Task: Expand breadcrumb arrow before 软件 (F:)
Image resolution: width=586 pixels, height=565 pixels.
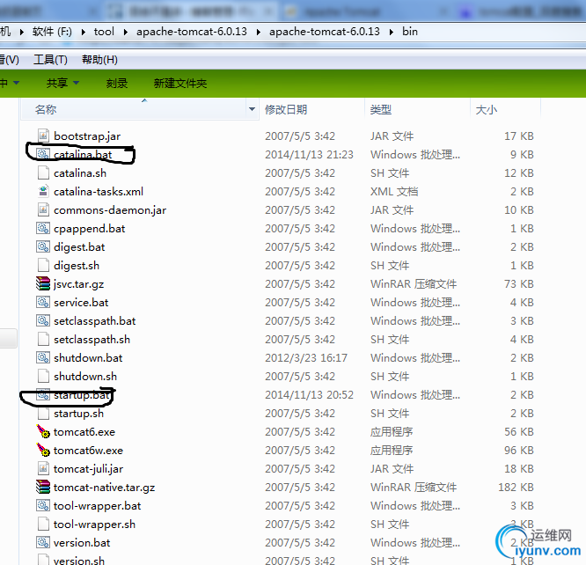Action: click(22, 32)
